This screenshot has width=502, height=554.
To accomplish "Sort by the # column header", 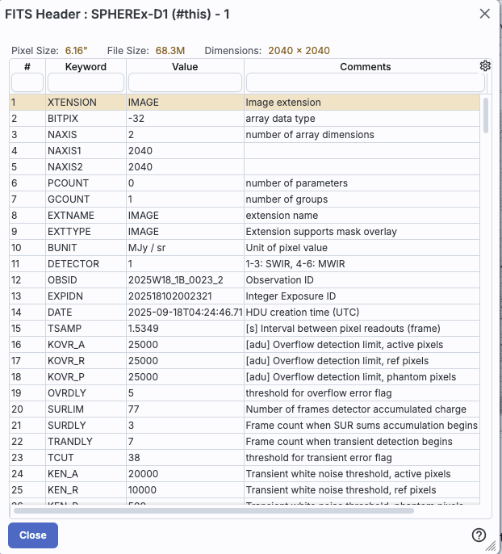I will (x=27, y=67).
